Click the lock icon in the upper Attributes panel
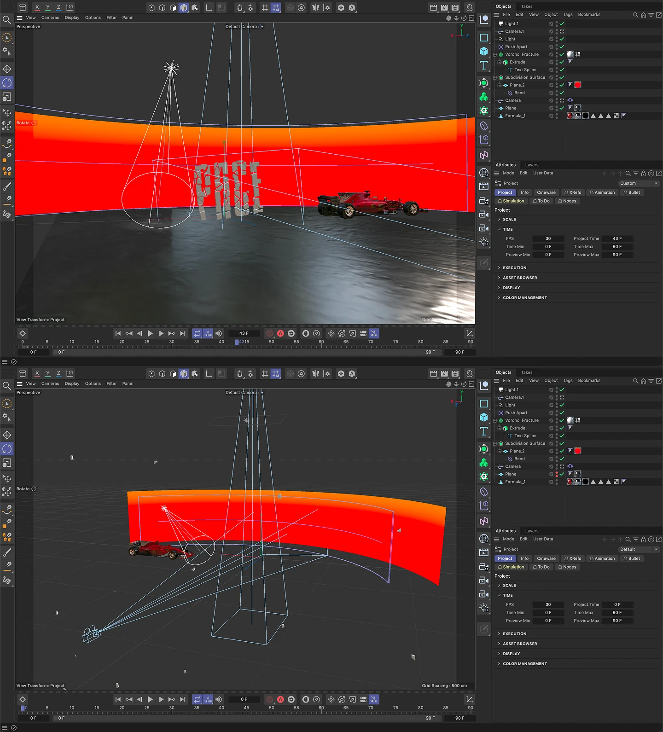Screen dimensions: 663x732 pyautogui.click(x=643, y=174)
